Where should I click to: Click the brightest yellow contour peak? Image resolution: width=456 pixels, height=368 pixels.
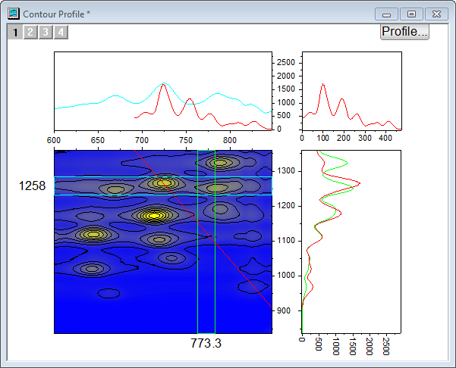[x=155, y=216]
